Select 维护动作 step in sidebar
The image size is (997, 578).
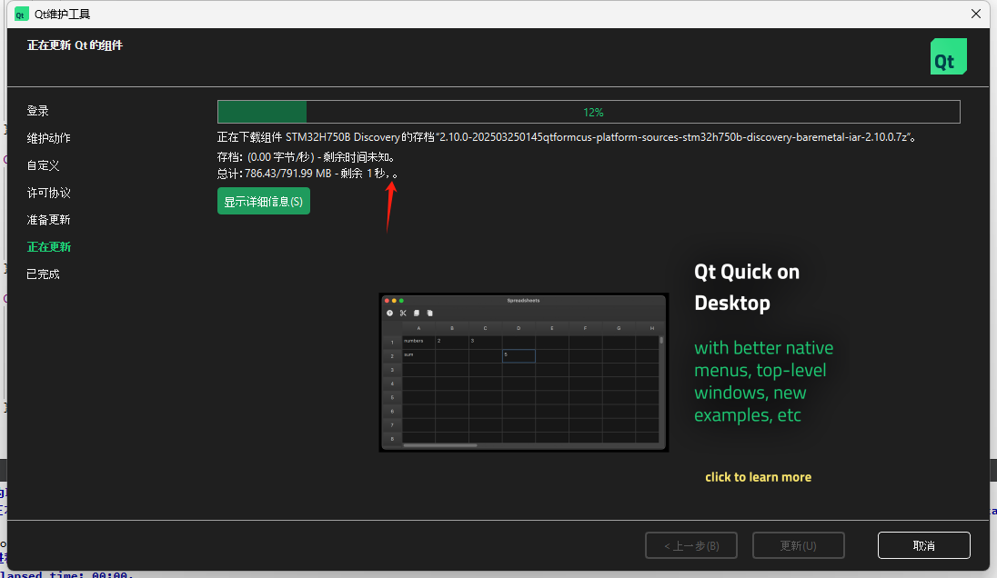pos(49,138)
